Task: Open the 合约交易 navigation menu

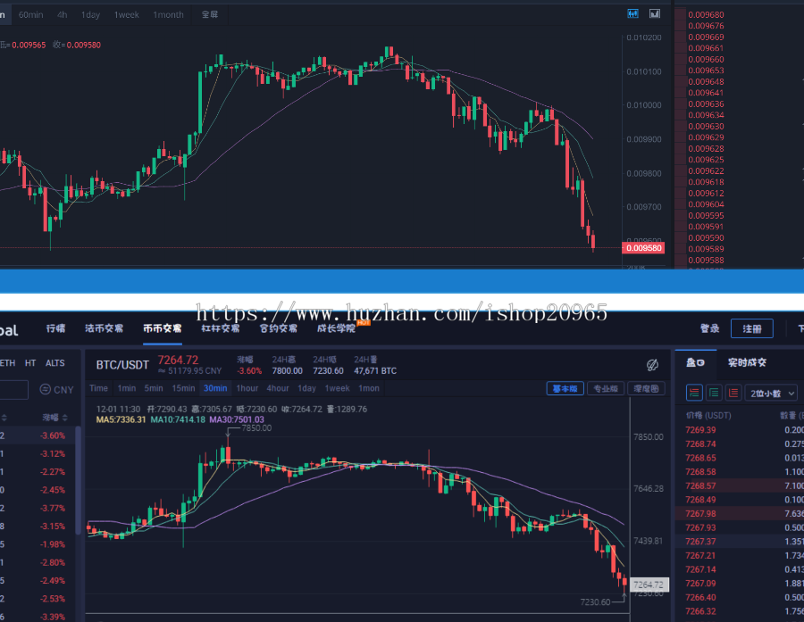Action: coord(278,328)
